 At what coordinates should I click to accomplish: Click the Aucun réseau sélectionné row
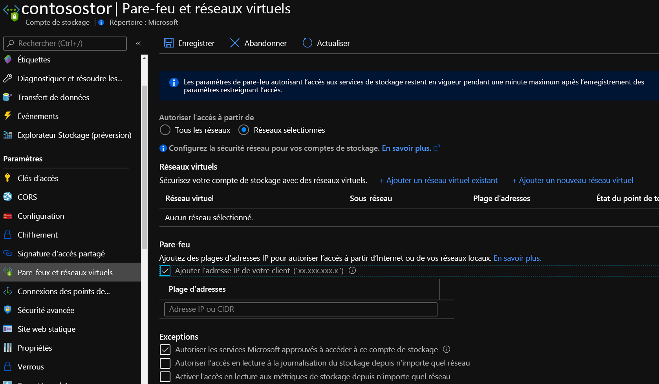[409, 218]
